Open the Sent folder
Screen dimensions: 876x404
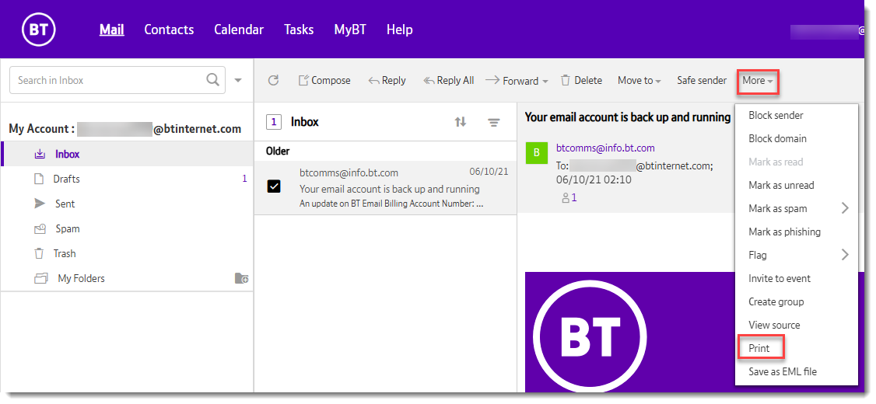coord(128,204)
